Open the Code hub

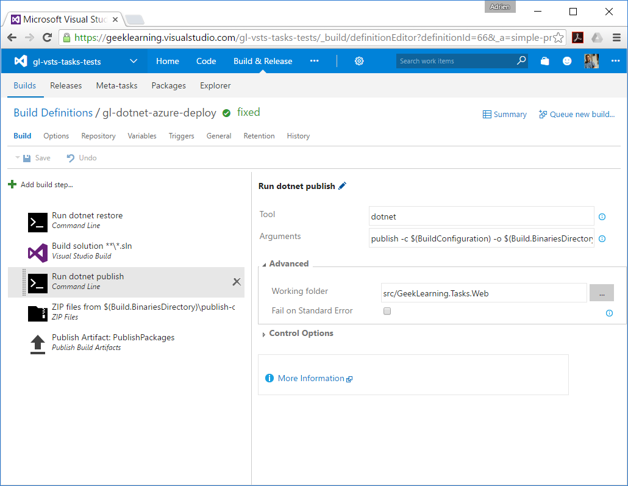point(206,61)
